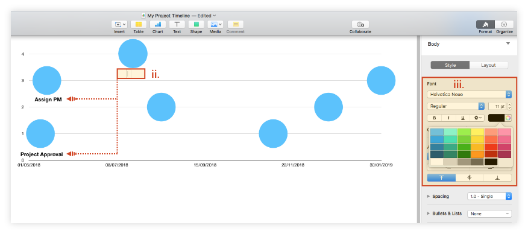Image resolution: width=528 pixels, height=234 pixels.
Task: Insert a Text box
Action: click(177, 24)
